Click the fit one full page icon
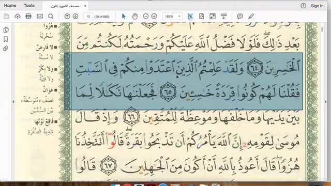The width and height of the screenshot is (331, 186). tap(201, 16)
